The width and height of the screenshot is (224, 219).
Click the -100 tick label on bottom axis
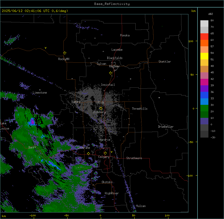pos(32,215)
